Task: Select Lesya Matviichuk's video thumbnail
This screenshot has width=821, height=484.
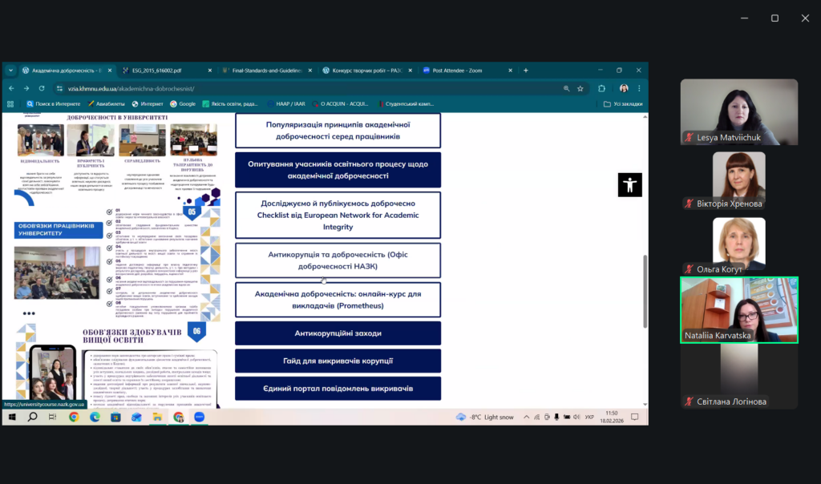Action: click(738, 111)
